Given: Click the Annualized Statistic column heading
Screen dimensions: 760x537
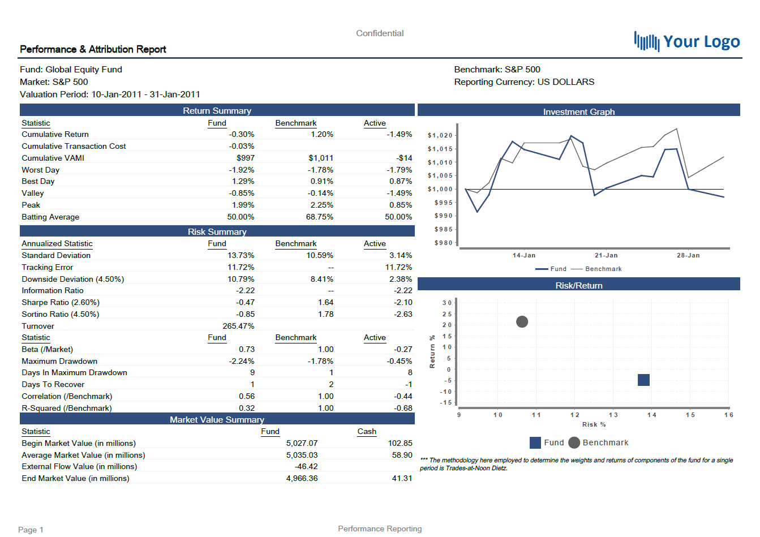Looking at the screenshot, I should click(57, 243).
